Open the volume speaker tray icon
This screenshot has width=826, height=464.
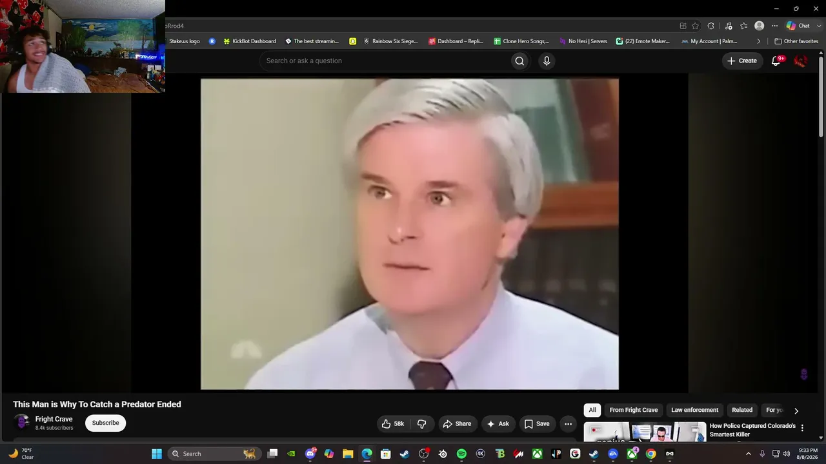(x=787, y=454)
